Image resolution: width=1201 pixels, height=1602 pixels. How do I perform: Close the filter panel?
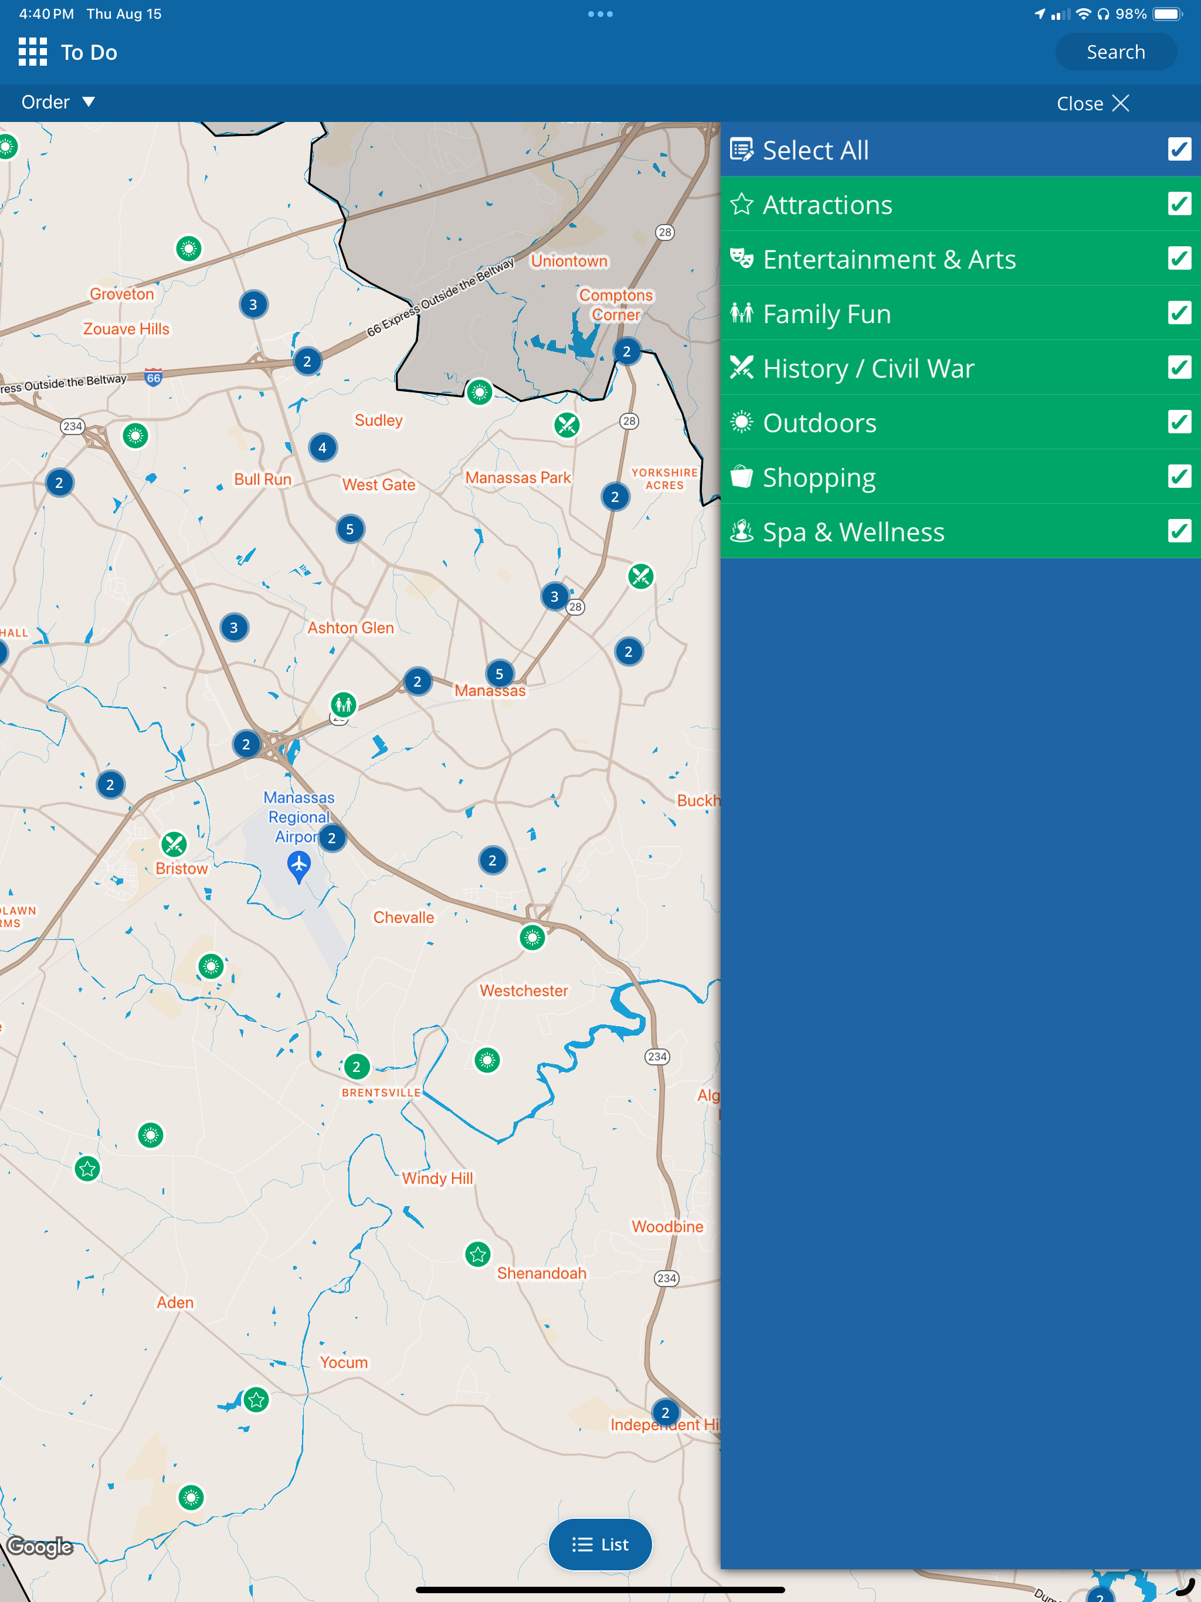1093,104
